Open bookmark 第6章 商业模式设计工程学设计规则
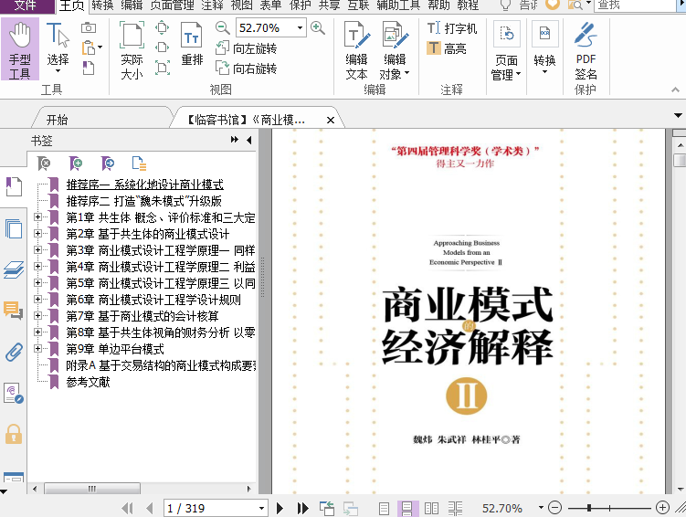 (153, 300)
